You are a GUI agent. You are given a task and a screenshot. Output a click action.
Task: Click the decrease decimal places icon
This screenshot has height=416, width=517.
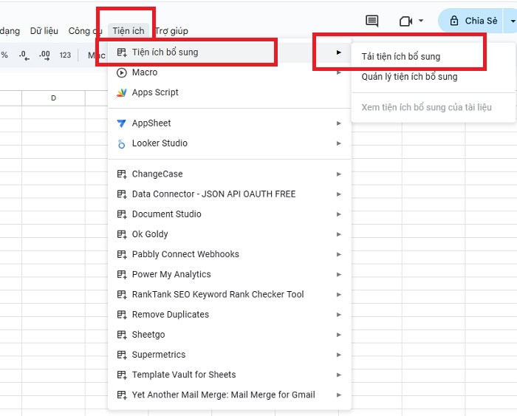pos(24,55)
